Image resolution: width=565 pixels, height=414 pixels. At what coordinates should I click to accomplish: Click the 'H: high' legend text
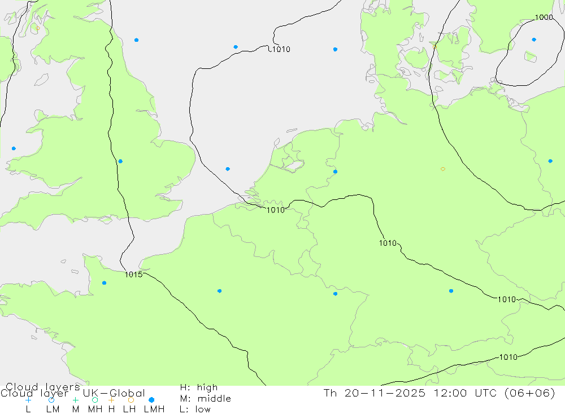[x=199, y=387]
